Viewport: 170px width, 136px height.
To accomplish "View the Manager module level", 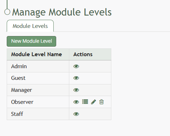I will point(76,90).
